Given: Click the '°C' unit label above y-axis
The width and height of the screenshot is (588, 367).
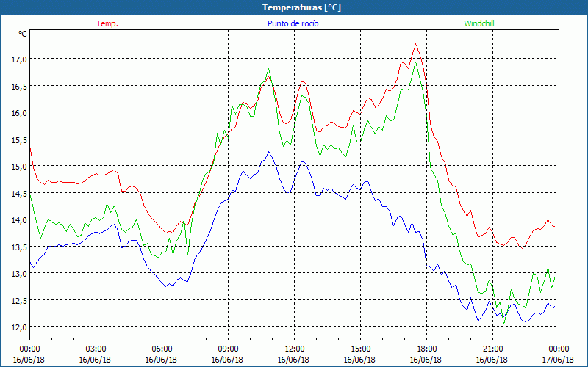Looking at the screenshot, I should click(23, 34).
